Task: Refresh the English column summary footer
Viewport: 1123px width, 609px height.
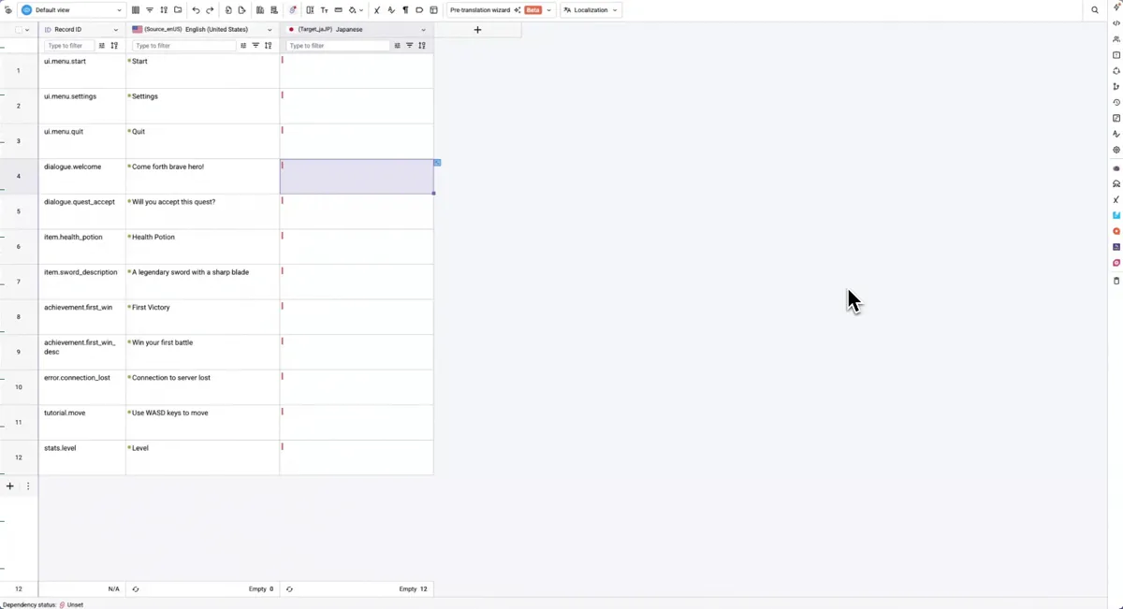Action: pyautogui.click(x=136, y=589)
